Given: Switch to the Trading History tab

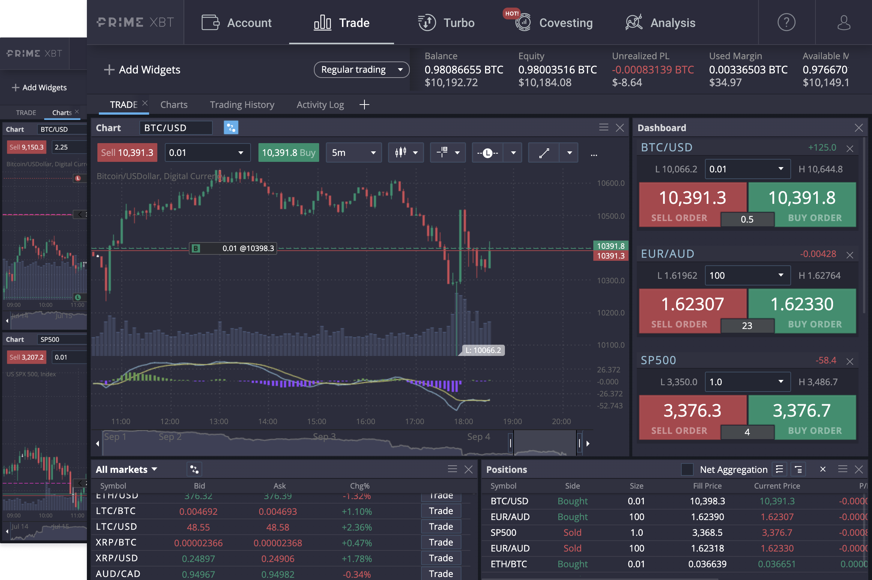Looking at the screenshot, I should coord(242,105).
